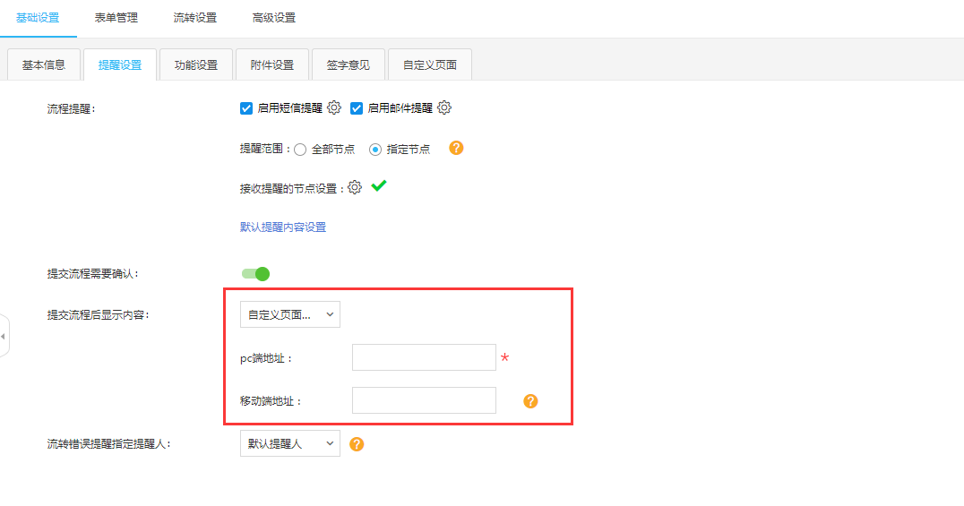Expand 默认提醒人 dropdown
Image resolution: width=964 pixels, height=506 pixels.
290,443
